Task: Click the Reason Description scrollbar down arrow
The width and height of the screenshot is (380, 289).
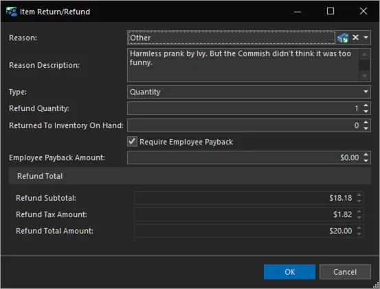Action: [x=364, y=76]
